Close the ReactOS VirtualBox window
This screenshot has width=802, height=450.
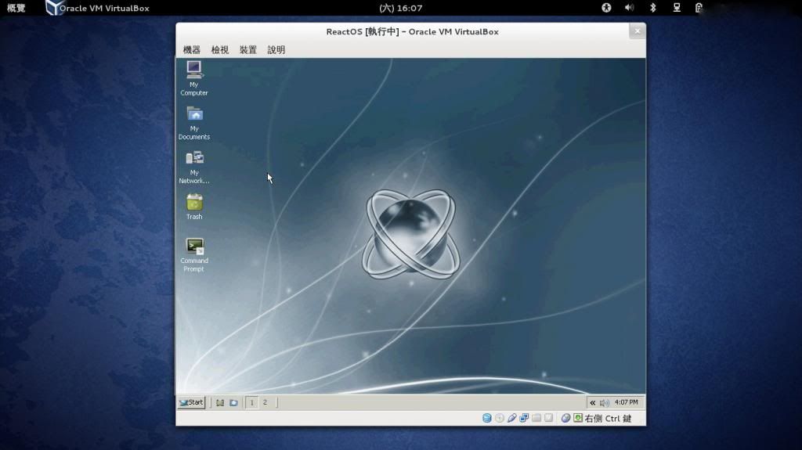coord(638,31)
